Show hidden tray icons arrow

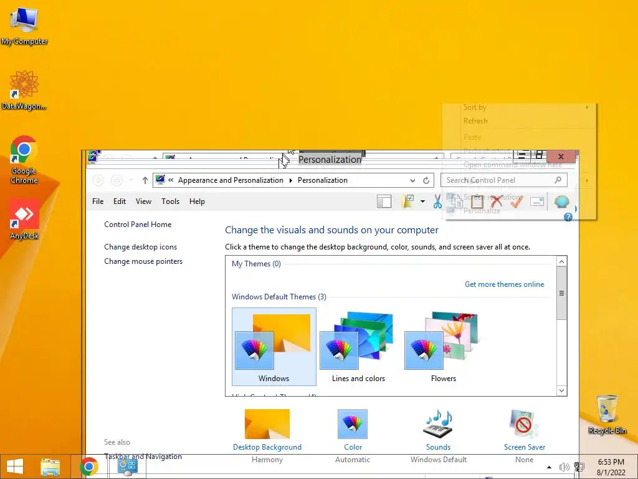[549, 467]
